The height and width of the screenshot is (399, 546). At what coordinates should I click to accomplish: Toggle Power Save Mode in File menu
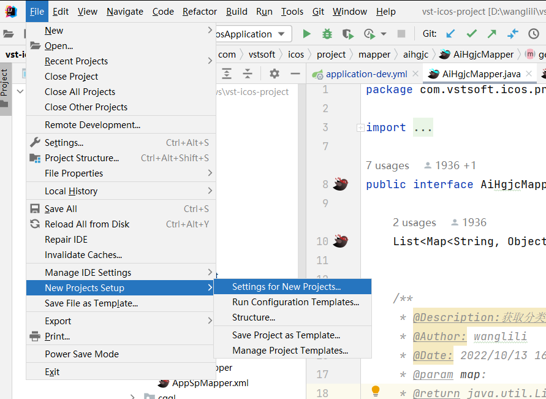tap(82, 354)
